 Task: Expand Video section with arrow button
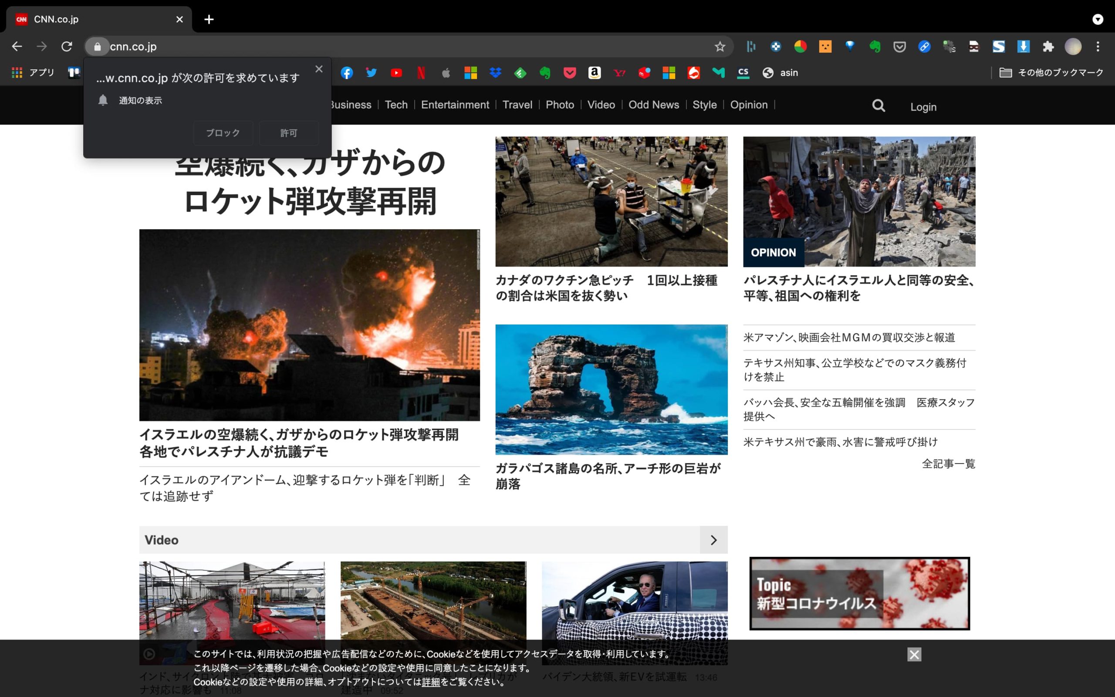click(714, 540)
